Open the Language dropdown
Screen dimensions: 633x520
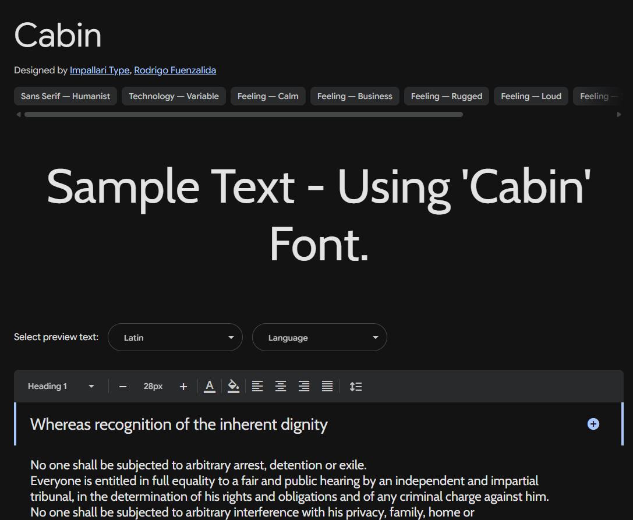point(320,337)
